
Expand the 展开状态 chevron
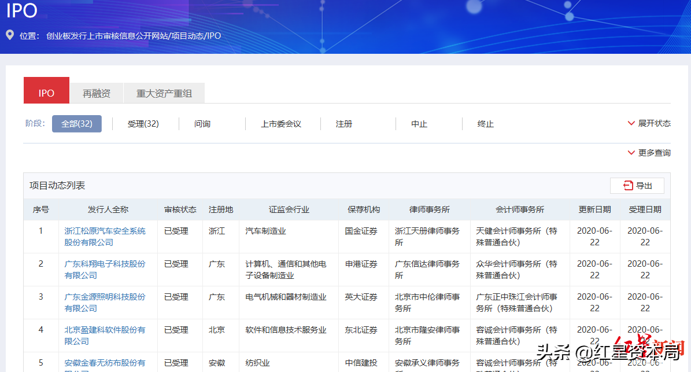pyautogui.click(x=631, y=123)
